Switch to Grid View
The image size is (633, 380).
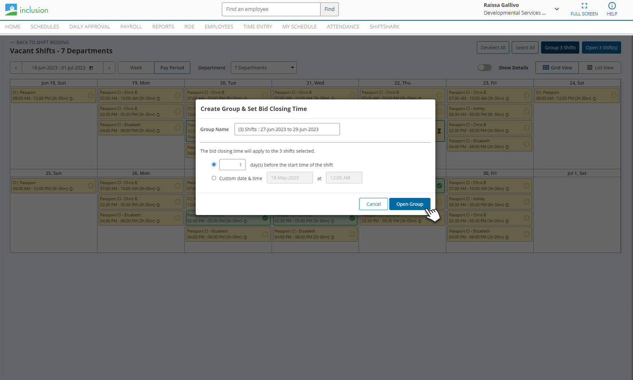(557, 68)
